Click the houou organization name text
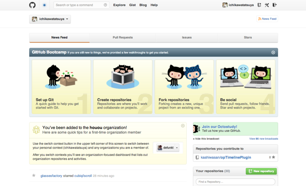 click(96, 128)
